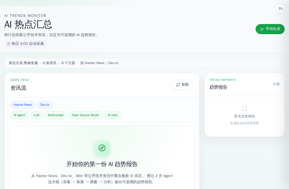The width and height of the screenshot is (289, 189).
Task: Click the NEWS FEED section label
Action: pyautogui.click(x=20, y=80)
